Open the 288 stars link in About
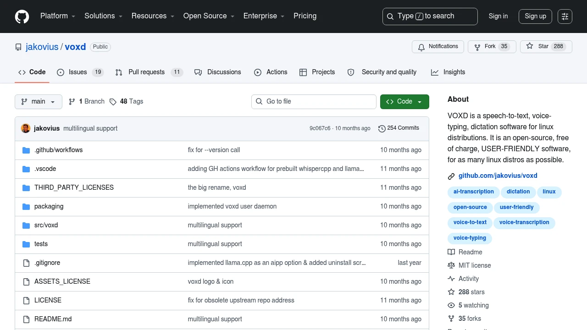Viewport: 587px width, 330px height. 471,292
